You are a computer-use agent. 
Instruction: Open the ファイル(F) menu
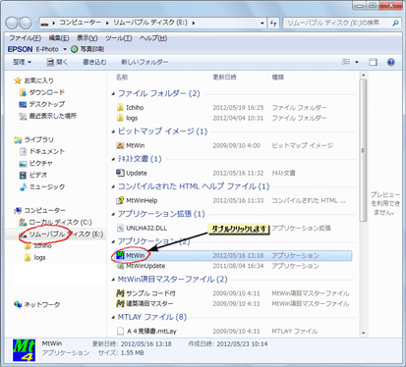(25, 38)
